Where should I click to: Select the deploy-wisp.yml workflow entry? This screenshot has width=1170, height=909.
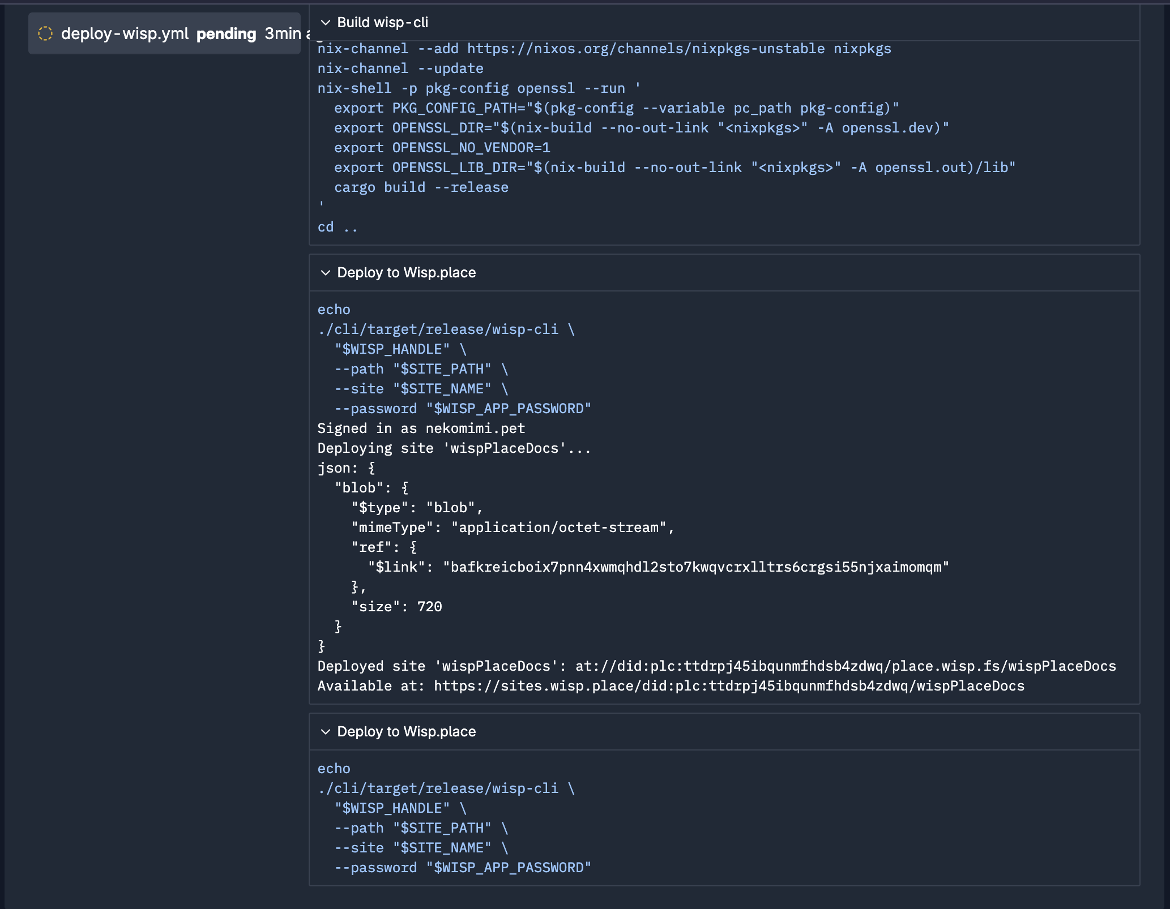125,33
